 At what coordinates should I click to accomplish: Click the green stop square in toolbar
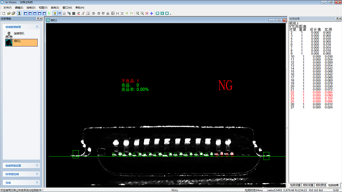point(167,13)
